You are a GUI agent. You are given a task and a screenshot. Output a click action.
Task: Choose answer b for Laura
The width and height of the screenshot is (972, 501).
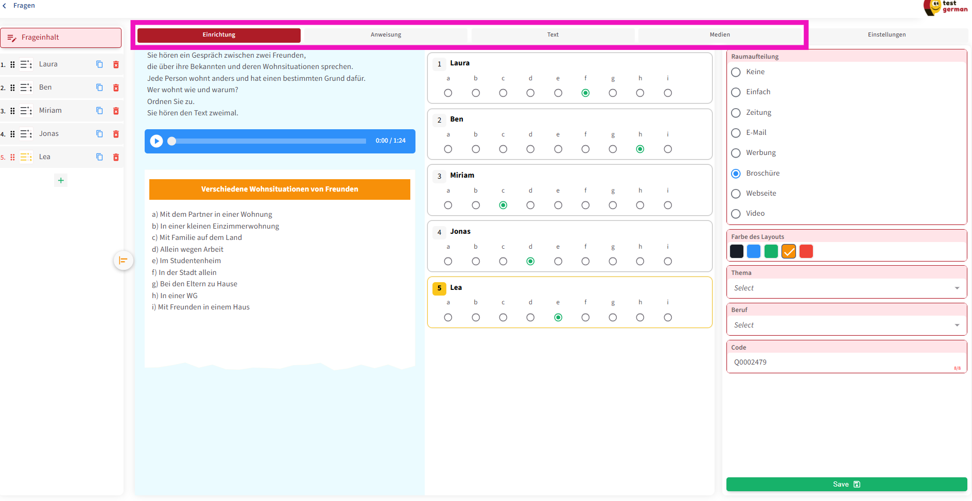pyautogui.click(x=476, y=93)
